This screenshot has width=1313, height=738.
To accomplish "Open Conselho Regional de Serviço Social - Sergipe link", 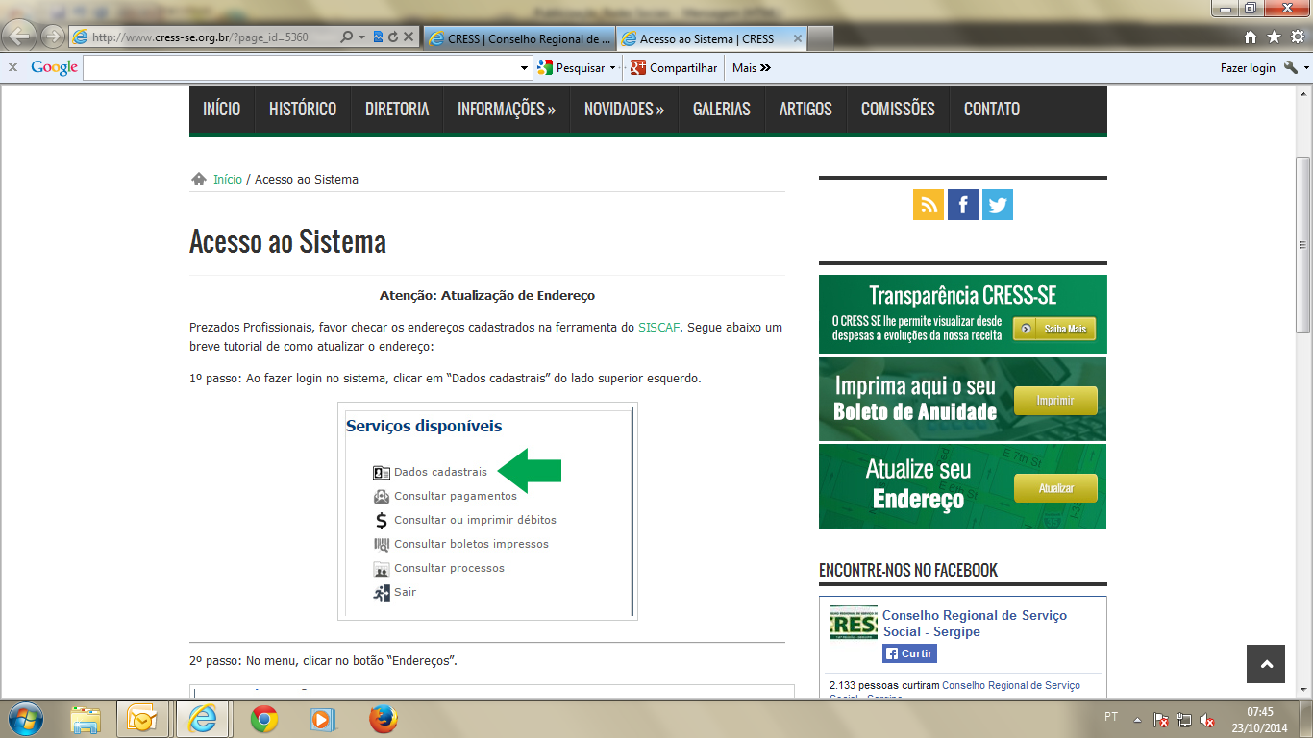I will coord(975,624).
